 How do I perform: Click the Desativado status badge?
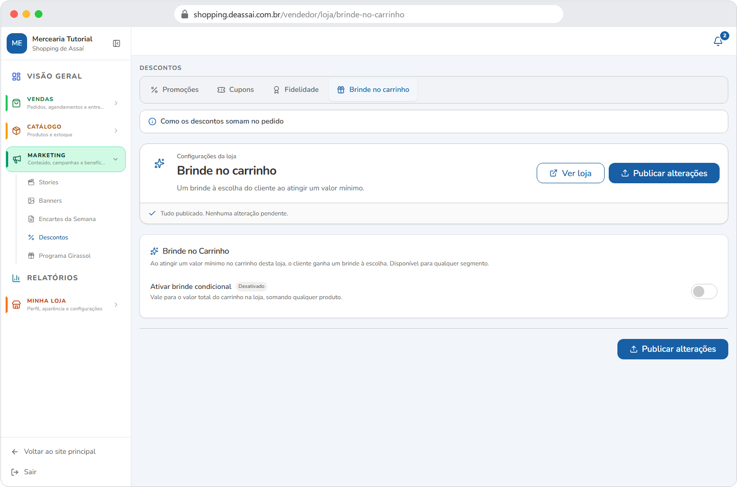(251, 286)
